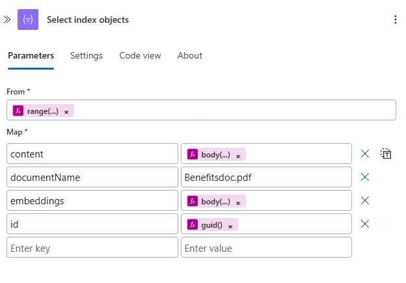Remove body(...) token in embeddings row
Image resolution: width=406 pixels, height=283 pixels.
[x=238, y=203]
